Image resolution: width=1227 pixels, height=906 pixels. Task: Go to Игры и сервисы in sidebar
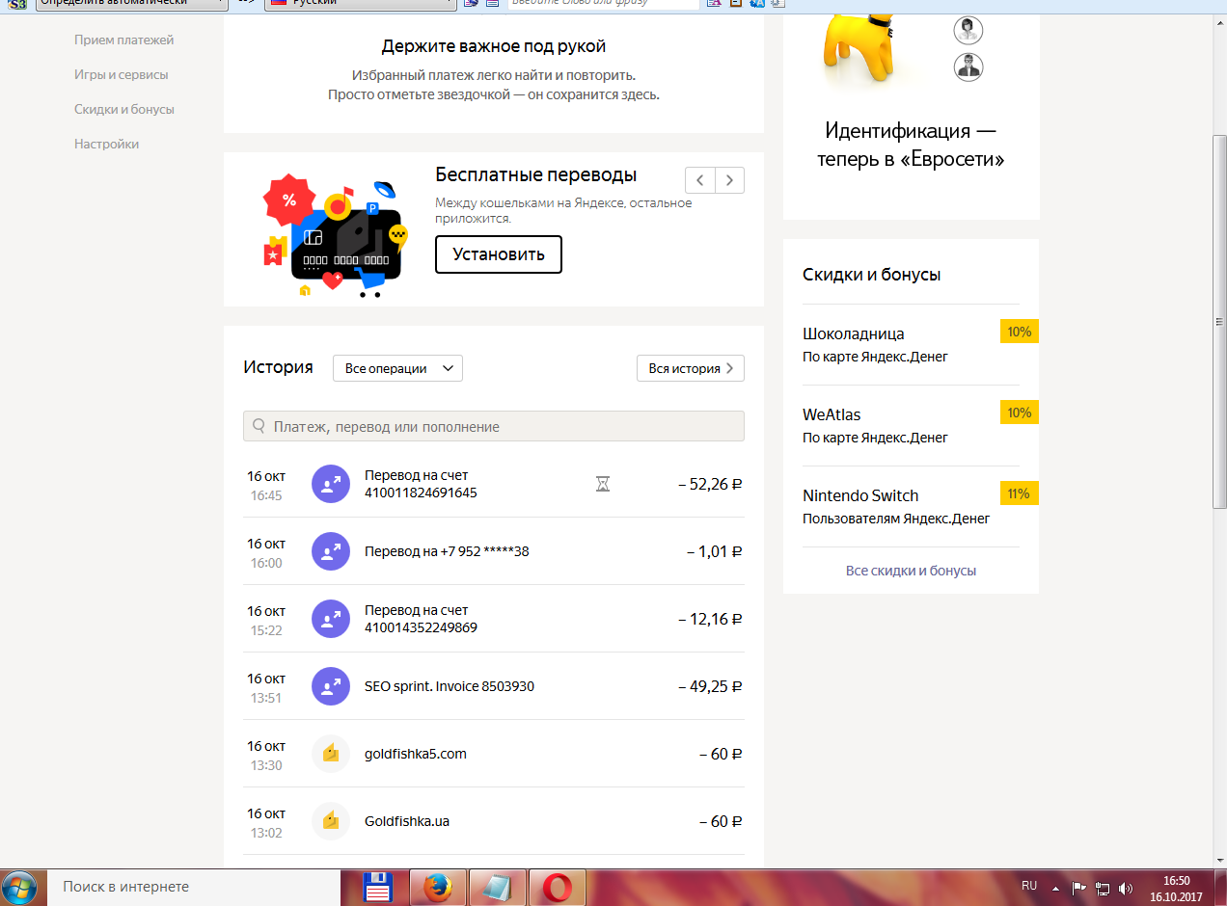[x=121, y=74]
